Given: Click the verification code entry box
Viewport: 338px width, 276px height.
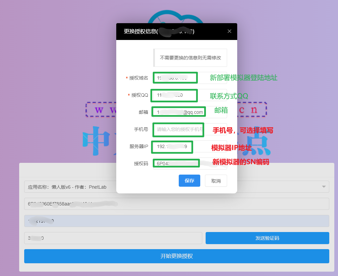Looking at the screenshot, I should 113,238.
